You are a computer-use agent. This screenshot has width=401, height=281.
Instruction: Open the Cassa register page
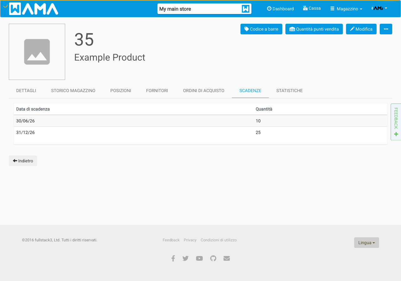coord(312,8)
